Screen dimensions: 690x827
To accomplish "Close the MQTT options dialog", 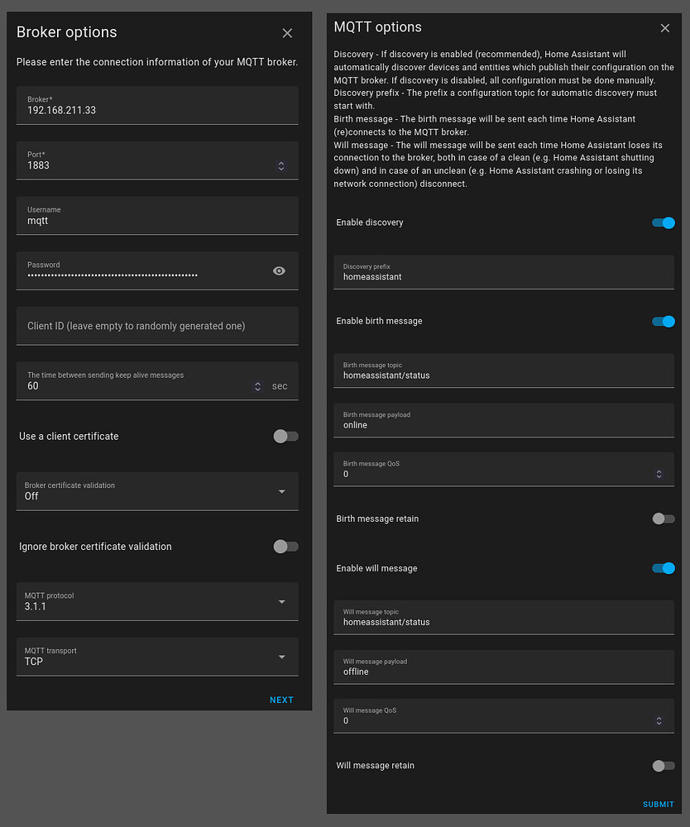I will click(x=665, y=27).
